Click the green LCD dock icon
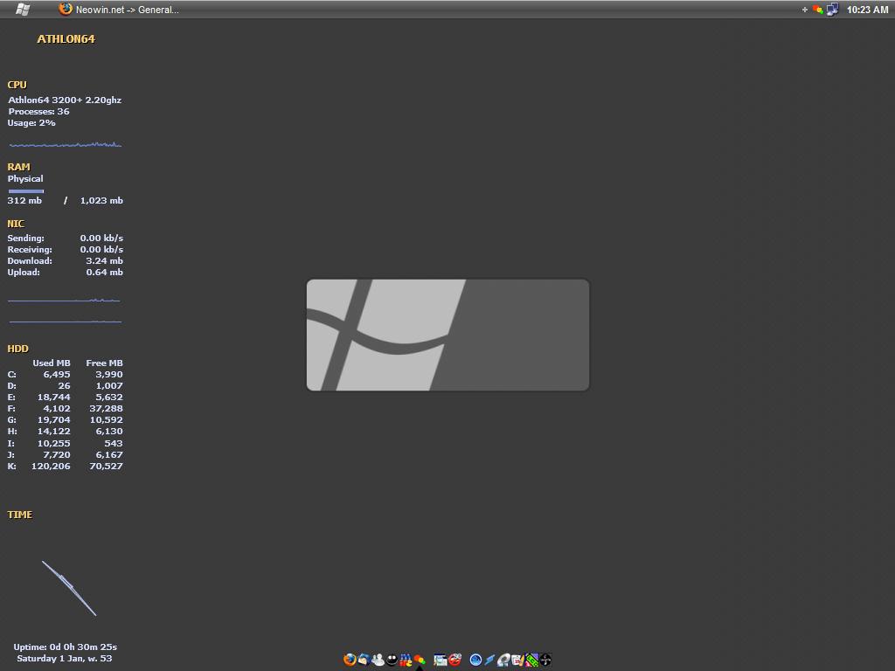 click(531, 660)
